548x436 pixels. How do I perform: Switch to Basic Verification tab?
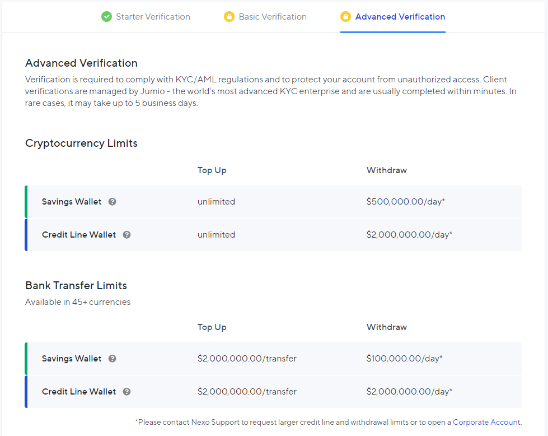(x=265, y=17)
